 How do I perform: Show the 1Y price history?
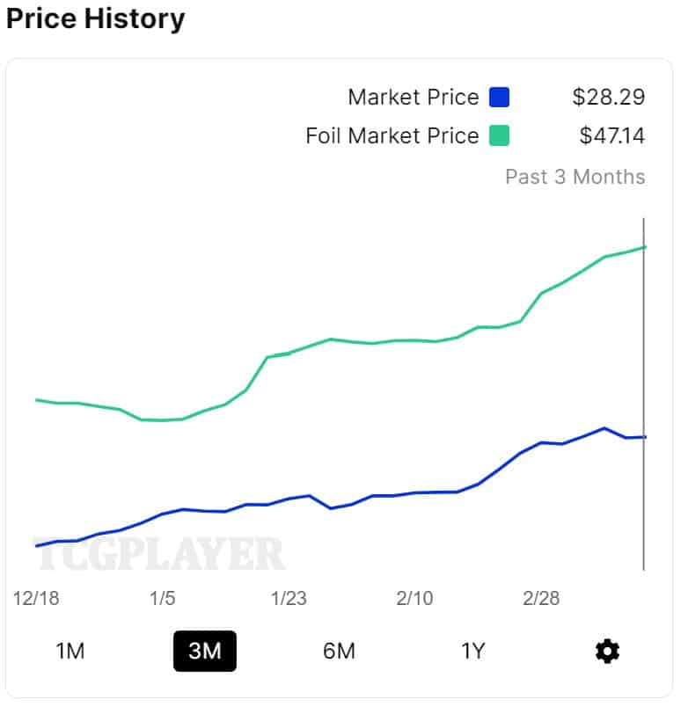[473, 651]
